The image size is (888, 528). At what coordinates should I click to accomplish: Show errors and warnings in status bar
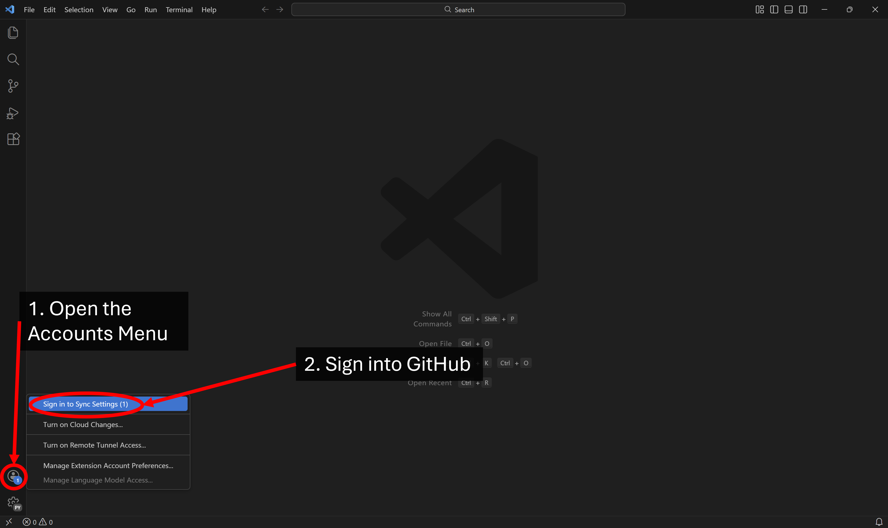pos(38,522)
